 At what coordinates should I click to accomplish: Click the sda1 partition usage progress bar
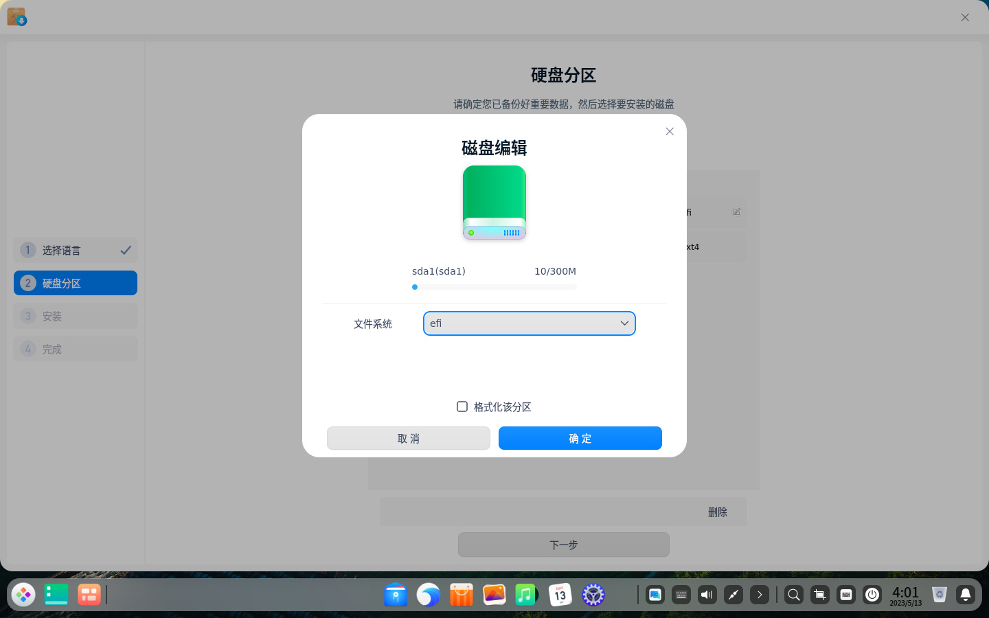(494, 287)
